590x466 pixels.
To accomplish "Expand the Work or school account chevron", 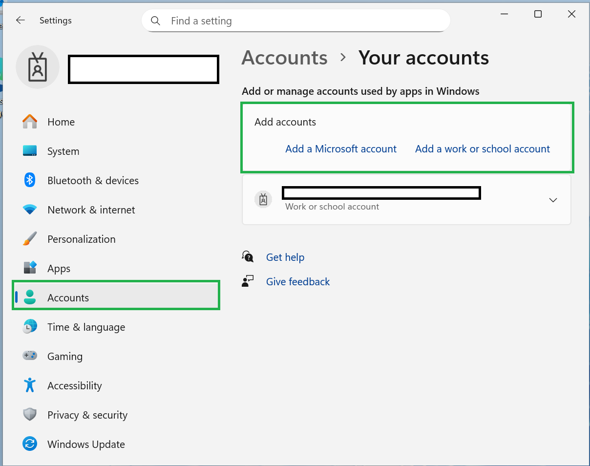I will [553, 200].
